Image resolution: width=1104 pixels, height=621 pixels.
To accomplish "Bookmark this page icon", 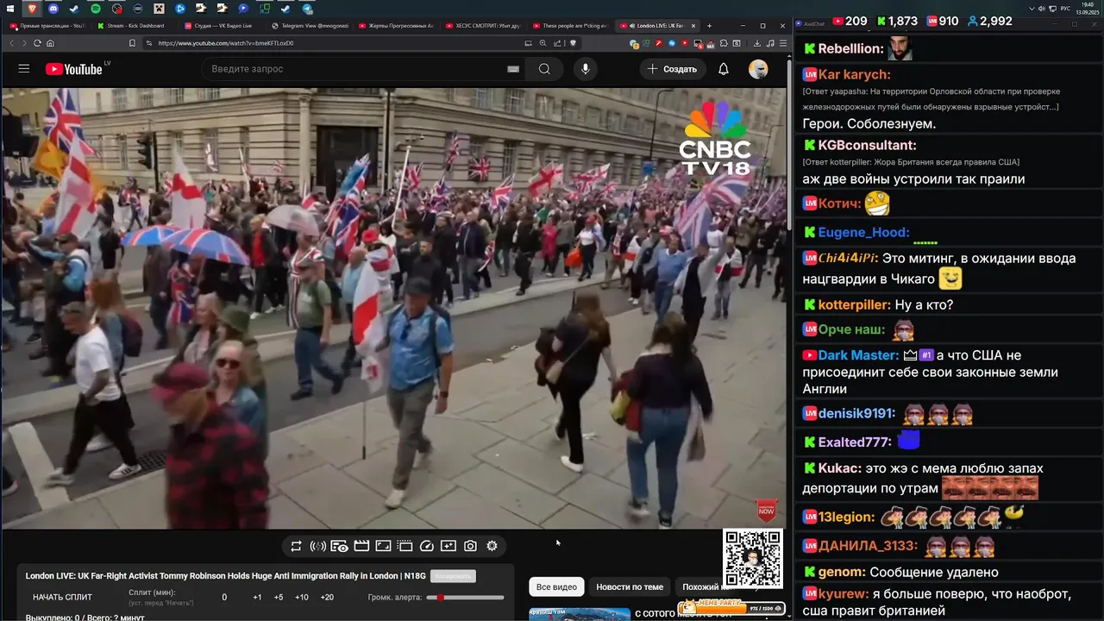I will (132, 43).
